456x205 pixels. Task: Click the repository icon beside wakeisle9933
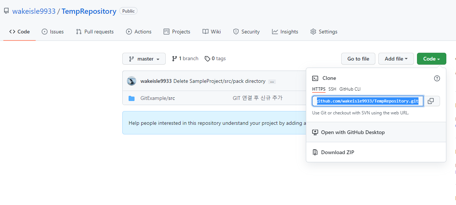coord(6,11)
